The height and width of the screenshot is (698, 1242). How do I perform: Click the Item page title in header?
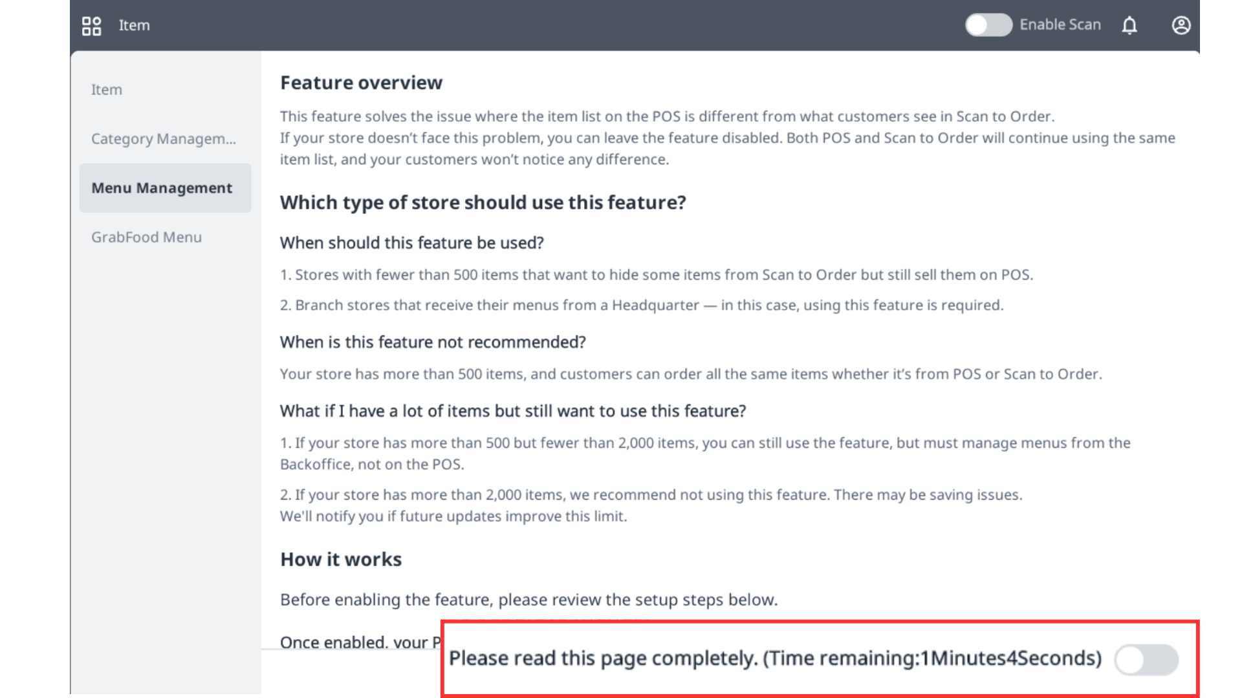coord(134,26)
